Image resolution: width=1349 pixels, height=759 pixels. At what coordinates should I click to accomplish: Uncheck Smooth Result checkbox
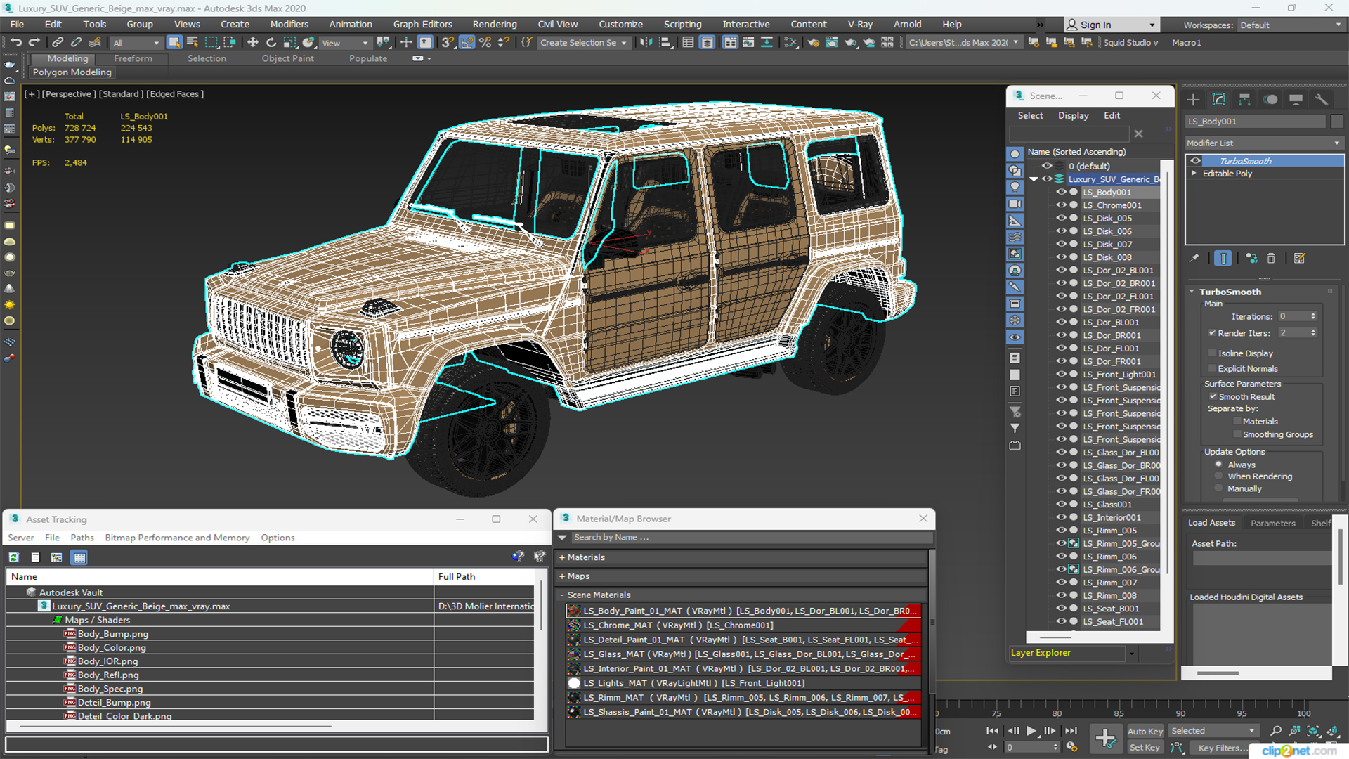[1213, 397]
